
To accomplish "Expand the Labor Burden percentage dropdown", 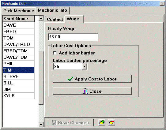I will point(84,66).
